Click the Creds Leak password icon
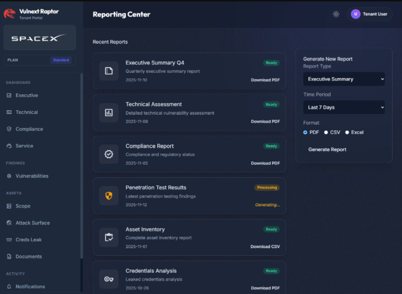 [x=9, y=240]
